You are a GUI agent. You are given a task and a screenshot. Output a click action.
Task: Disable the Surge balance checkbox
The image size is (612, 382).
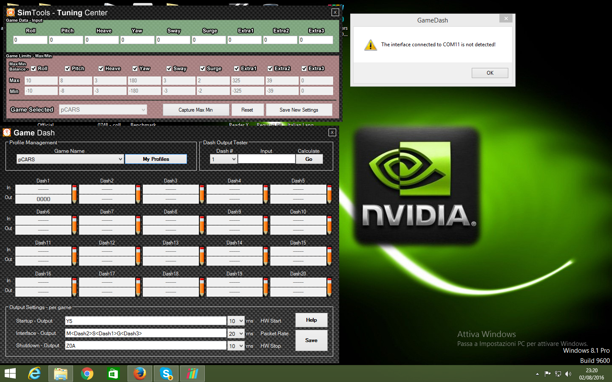click(202, 68)
